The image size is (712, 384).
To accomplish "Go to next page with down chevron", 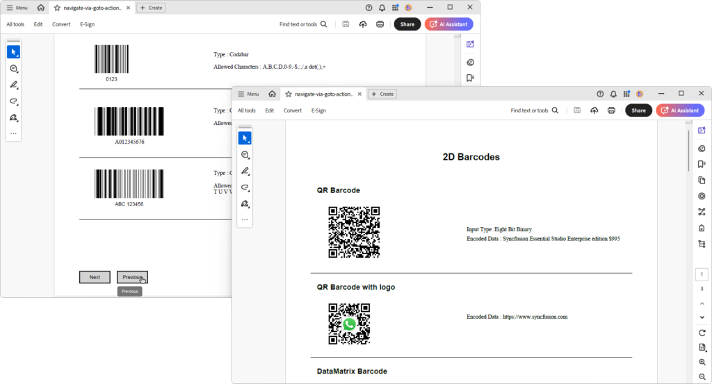I will click(x=702, y=317).
